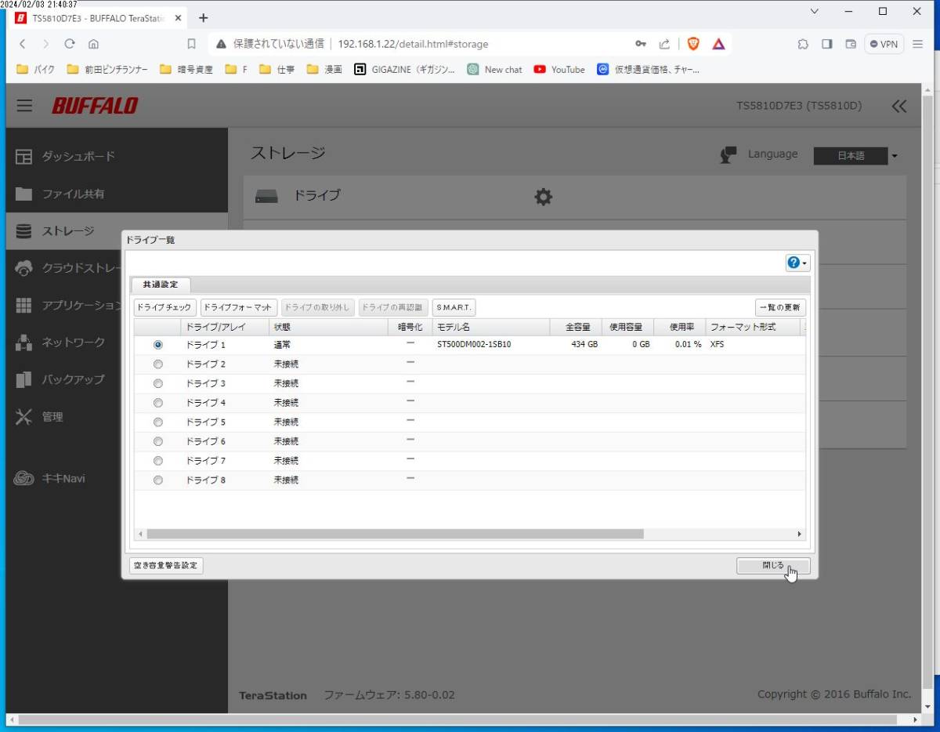Sort by 使用率 column header
Viewport: 940px width, 732px height.
[679, 327]
